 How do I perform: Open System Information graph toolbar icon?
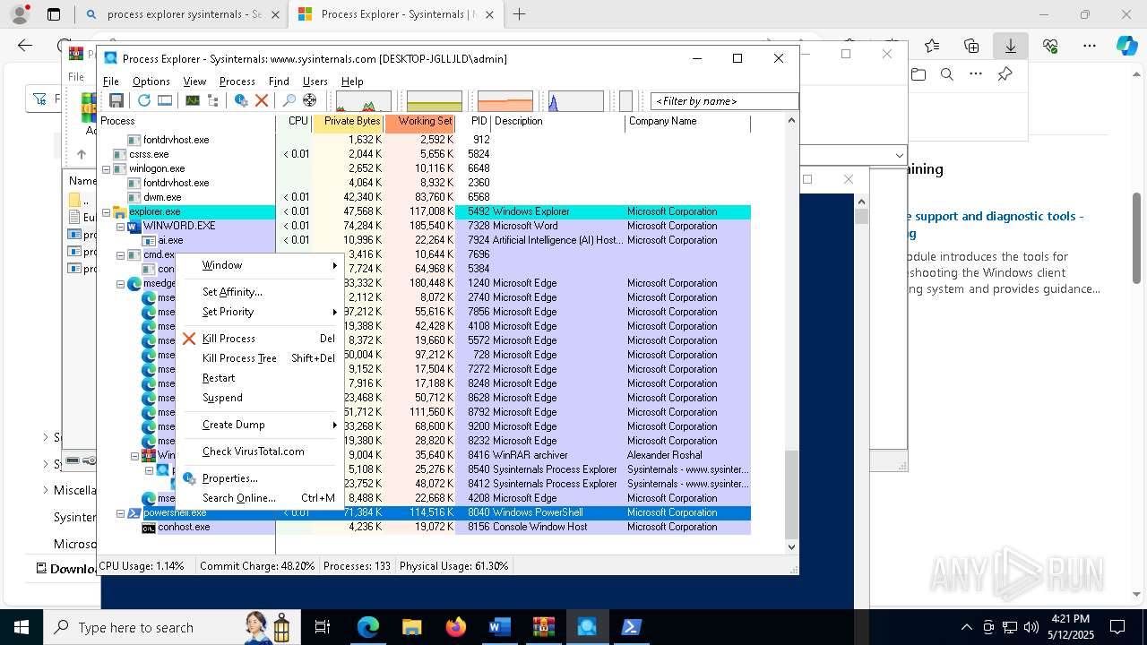click(x=193, y=100)
